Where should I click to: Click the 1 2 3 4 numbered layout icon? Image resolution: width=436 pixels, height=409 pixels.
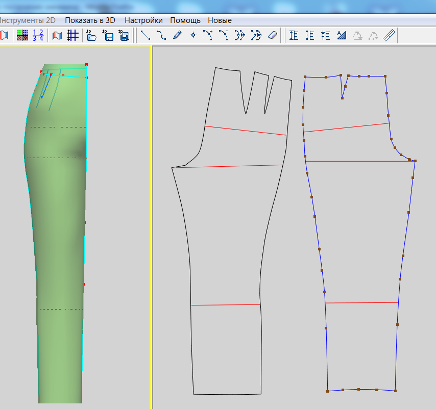(38, 36)
